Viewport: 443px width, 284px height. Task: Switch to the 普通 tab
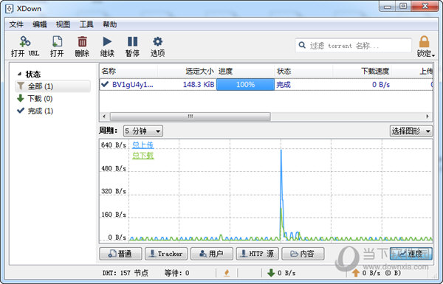(120, 254)
